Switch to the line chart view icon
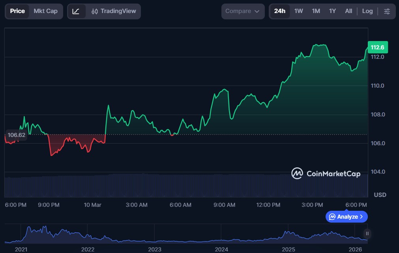This screenshot has height=253, width=399. pyautogui.click(x=76, y=11)
